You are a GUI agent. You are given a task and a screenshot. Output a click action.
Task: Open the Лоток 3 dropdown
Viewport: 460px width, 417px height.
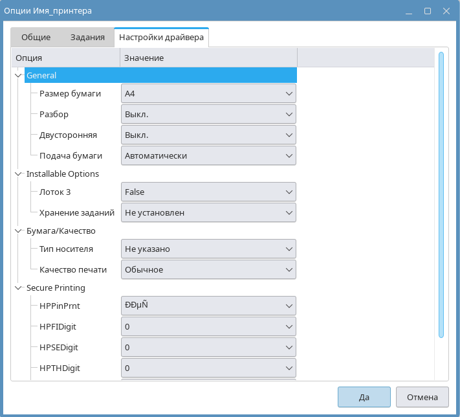tap(208, 192)
